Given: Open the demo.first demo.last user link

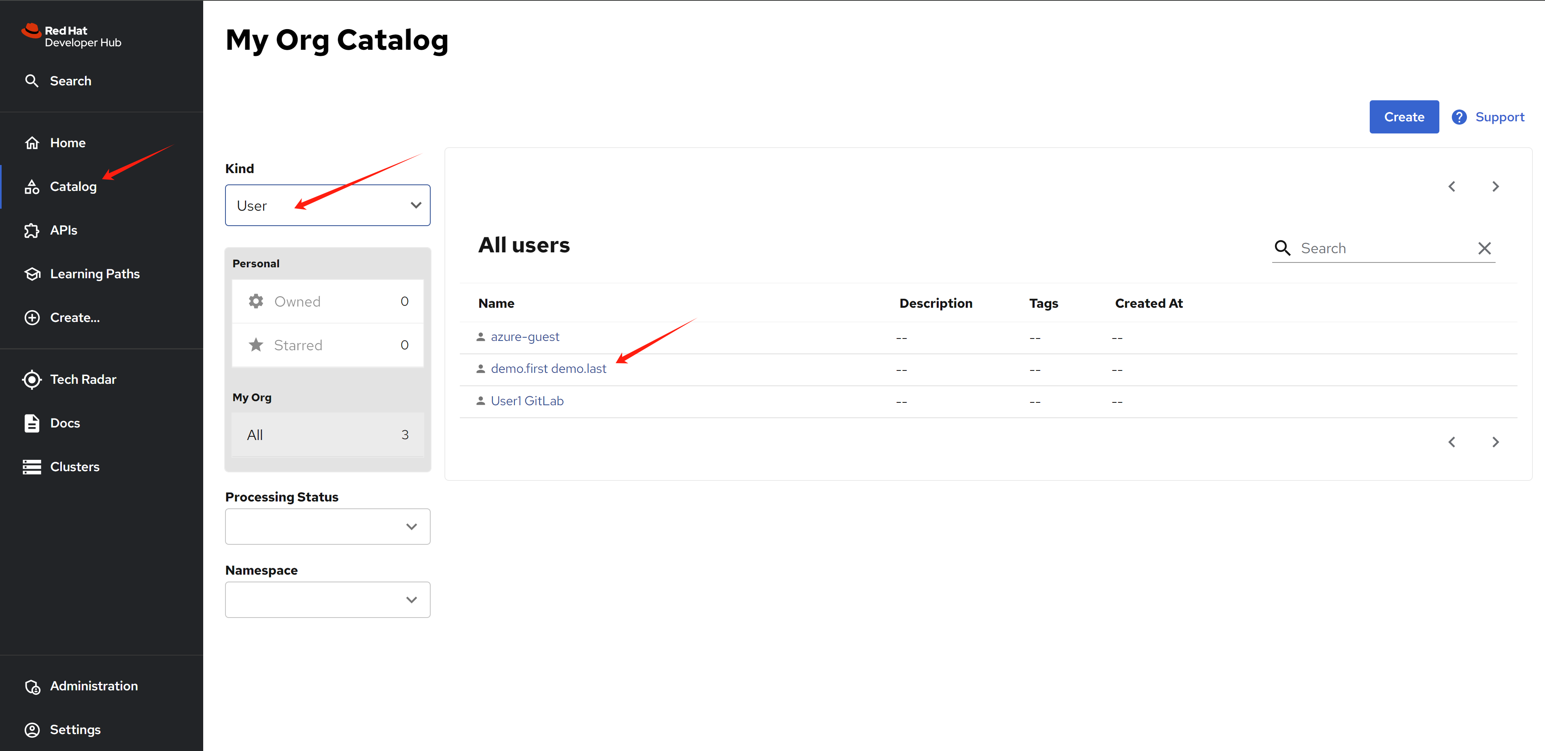Looking at the screenshot, I should tap(548, 369).
